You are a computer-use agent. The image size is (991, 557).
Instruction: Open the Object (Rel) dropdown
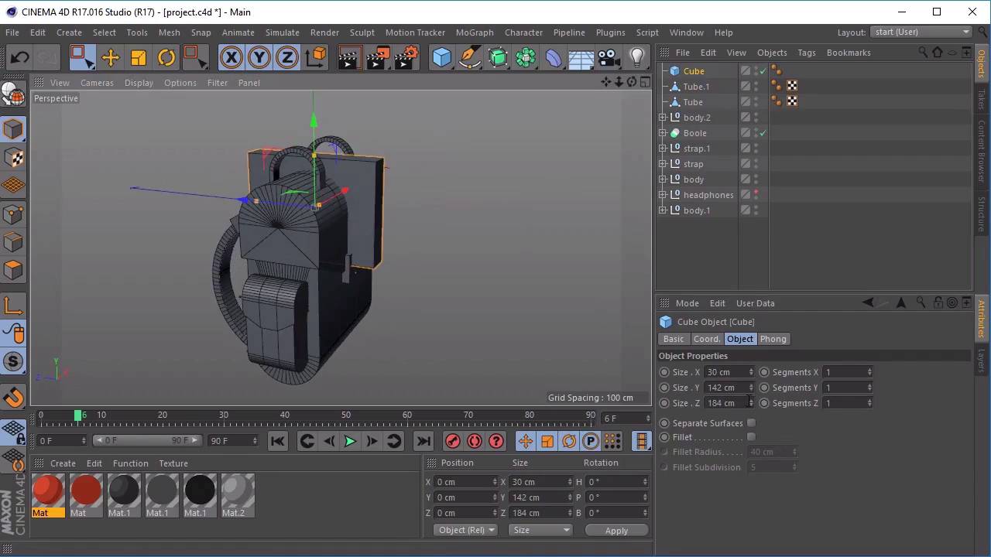(466, 530)
